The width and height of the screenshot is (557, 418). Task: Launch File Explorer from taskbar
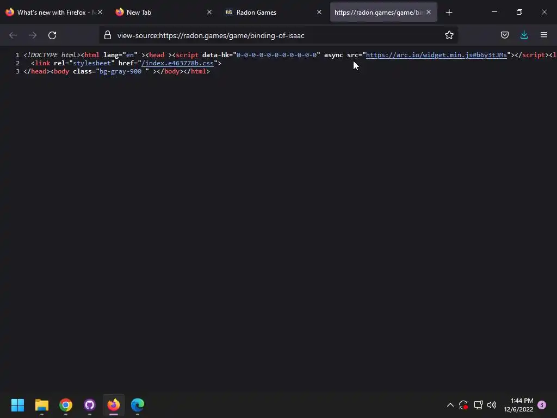tap(42, 405)
